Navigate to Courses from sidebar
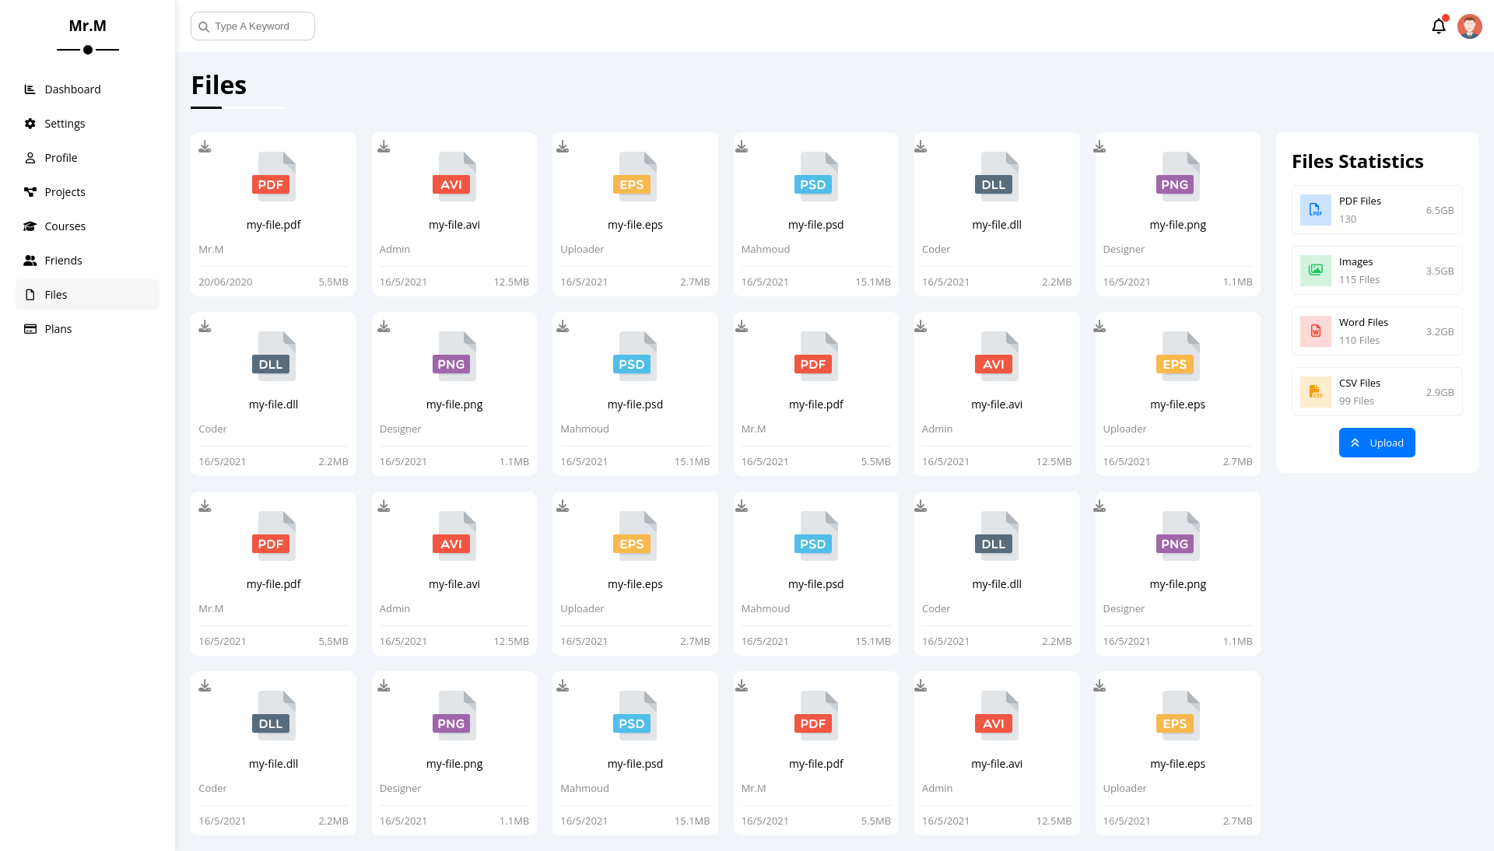 click(65, 226)
